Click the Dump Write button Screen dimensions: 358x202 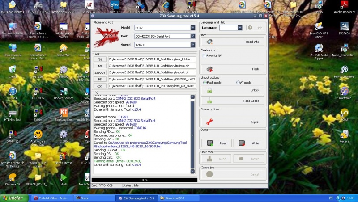coord(249,143)
